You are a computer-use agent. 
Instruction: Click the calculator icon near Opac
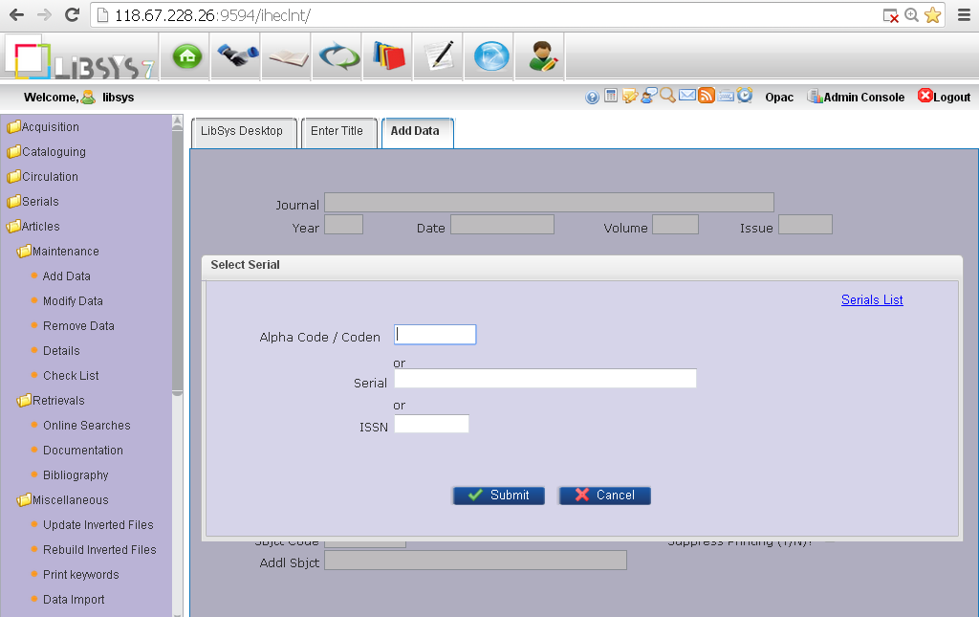click(611, 96)
